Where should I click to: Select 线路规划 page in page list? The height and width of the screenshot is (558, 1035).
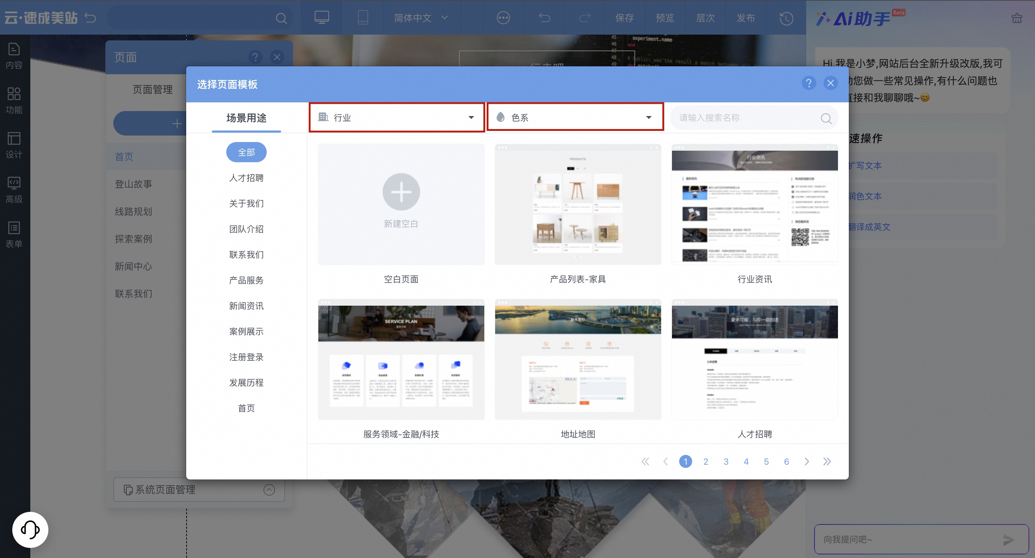pos(134,212)
